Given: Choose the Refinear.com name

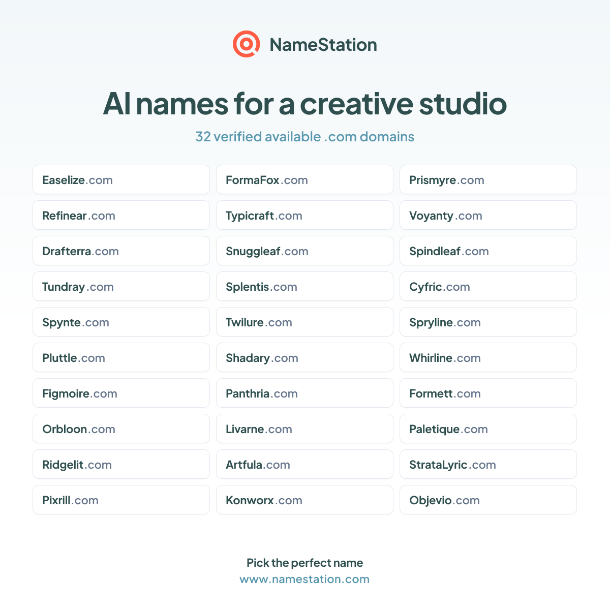Looking at the screenshot, I should [x=121, y=215].
